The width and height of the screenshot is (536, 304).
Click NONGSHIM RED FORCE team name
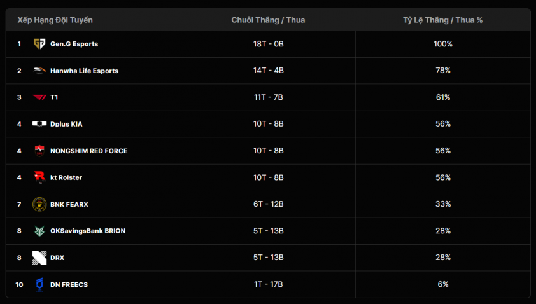[89, 151]
